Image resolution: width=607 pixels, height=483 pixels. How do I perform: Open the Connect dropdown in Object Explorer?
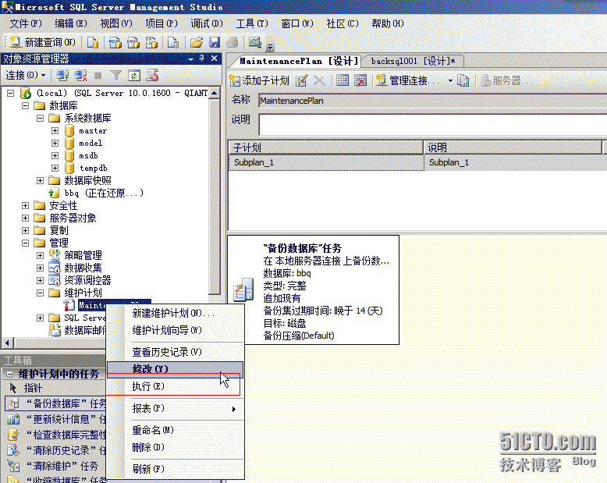26,75
